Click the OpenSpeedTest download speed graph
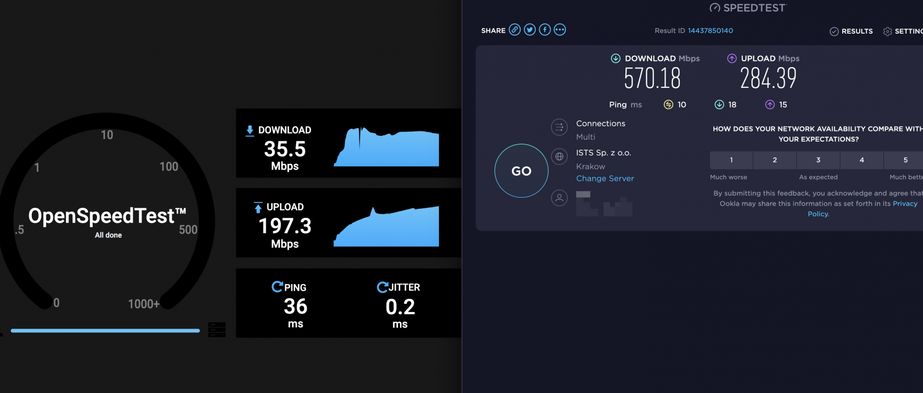Screen dimensions: 923x393 pos(387,146)
